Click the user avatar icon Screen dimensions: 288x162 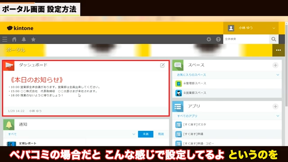[x=231, y=28]
